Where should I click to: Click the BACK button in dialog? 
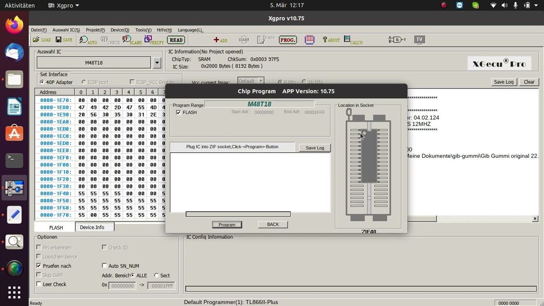point(273,224)
